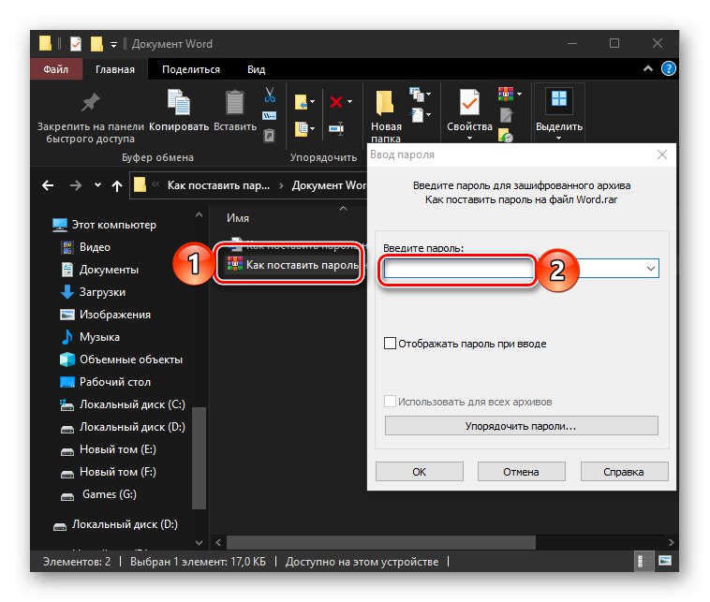Viewport: 710px width, 602px height.
Task: Click the Справка button
Action: point(624,472)
